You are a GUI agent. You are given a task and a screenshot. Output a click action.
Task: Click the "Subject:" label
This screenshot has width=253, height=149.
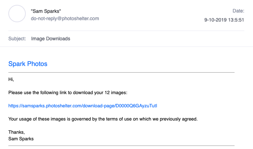tap(17, 39)
